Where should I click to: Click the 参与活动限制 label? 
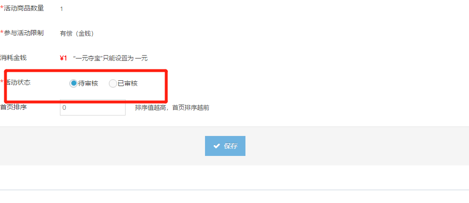click(x=24, y=33)
